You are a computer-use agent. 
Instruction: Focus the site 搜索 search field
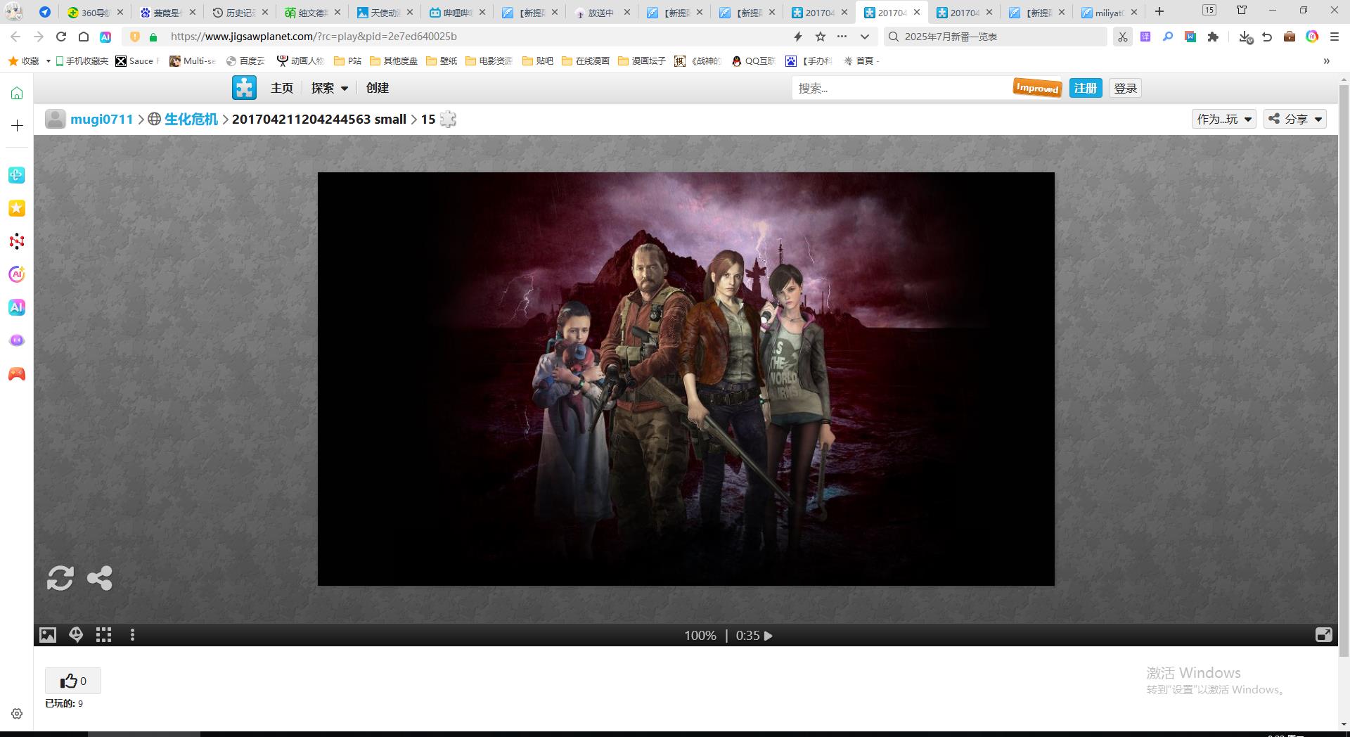pos(901,88)
